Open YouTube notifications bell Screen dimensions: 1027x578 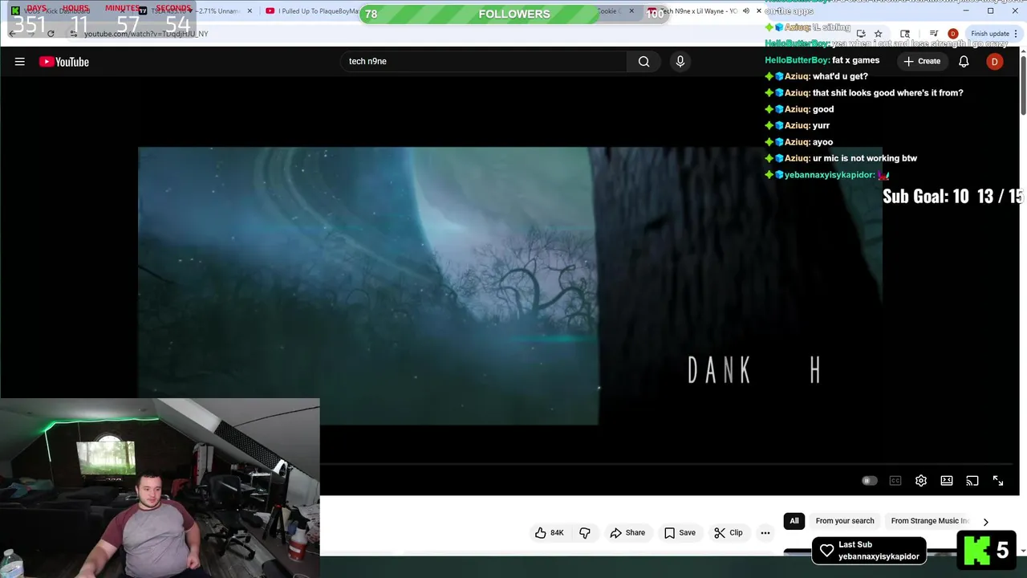tap(964, 61)
